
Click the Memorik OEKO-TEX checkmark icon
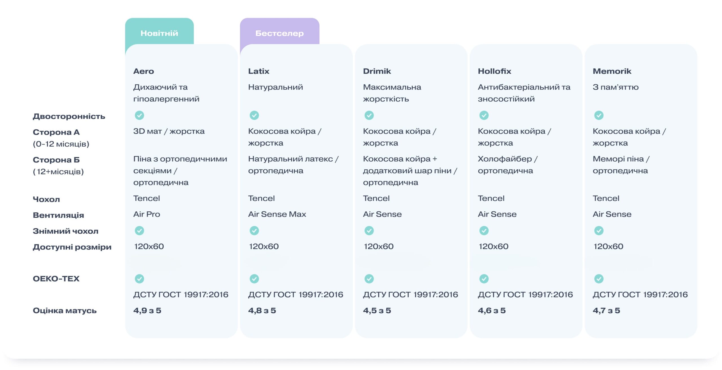coord(599,279)
